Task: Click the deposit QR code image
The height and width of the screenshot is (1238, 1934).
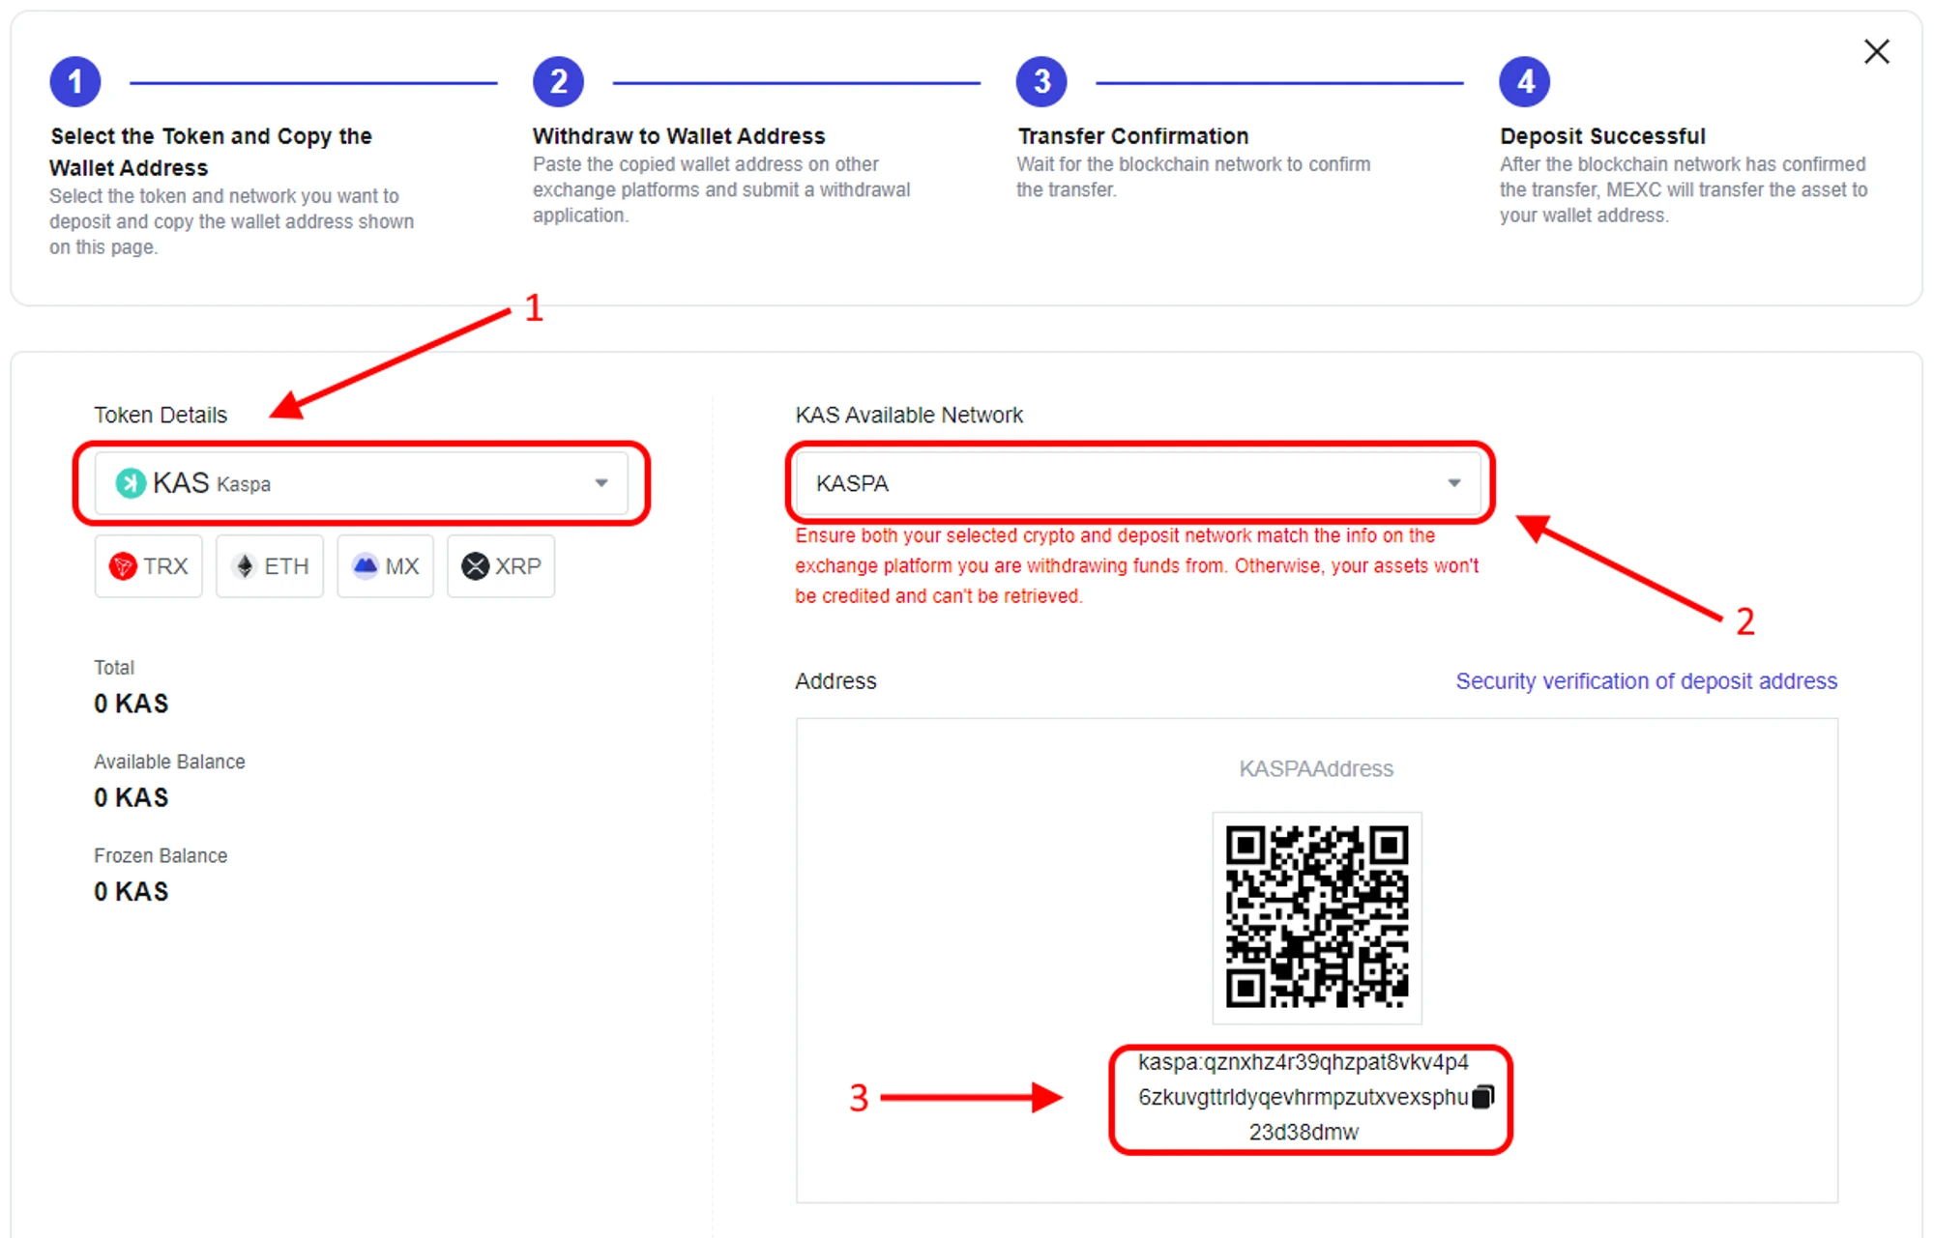Action: [1316, 916]
